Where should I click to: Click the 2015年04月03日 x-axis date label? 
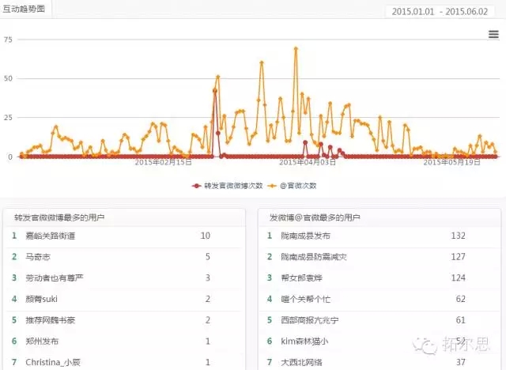pos(308,162)
